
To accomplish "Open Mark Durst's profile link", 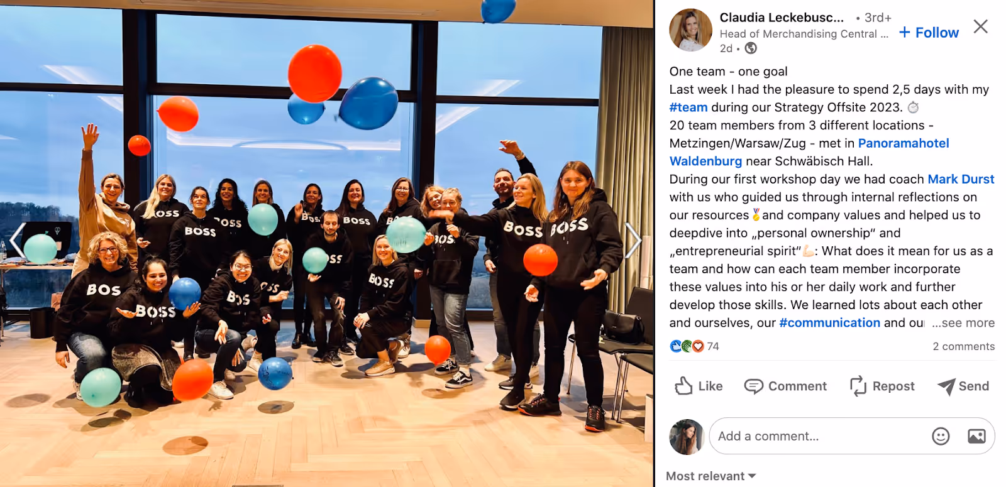I will click(961, 179).
